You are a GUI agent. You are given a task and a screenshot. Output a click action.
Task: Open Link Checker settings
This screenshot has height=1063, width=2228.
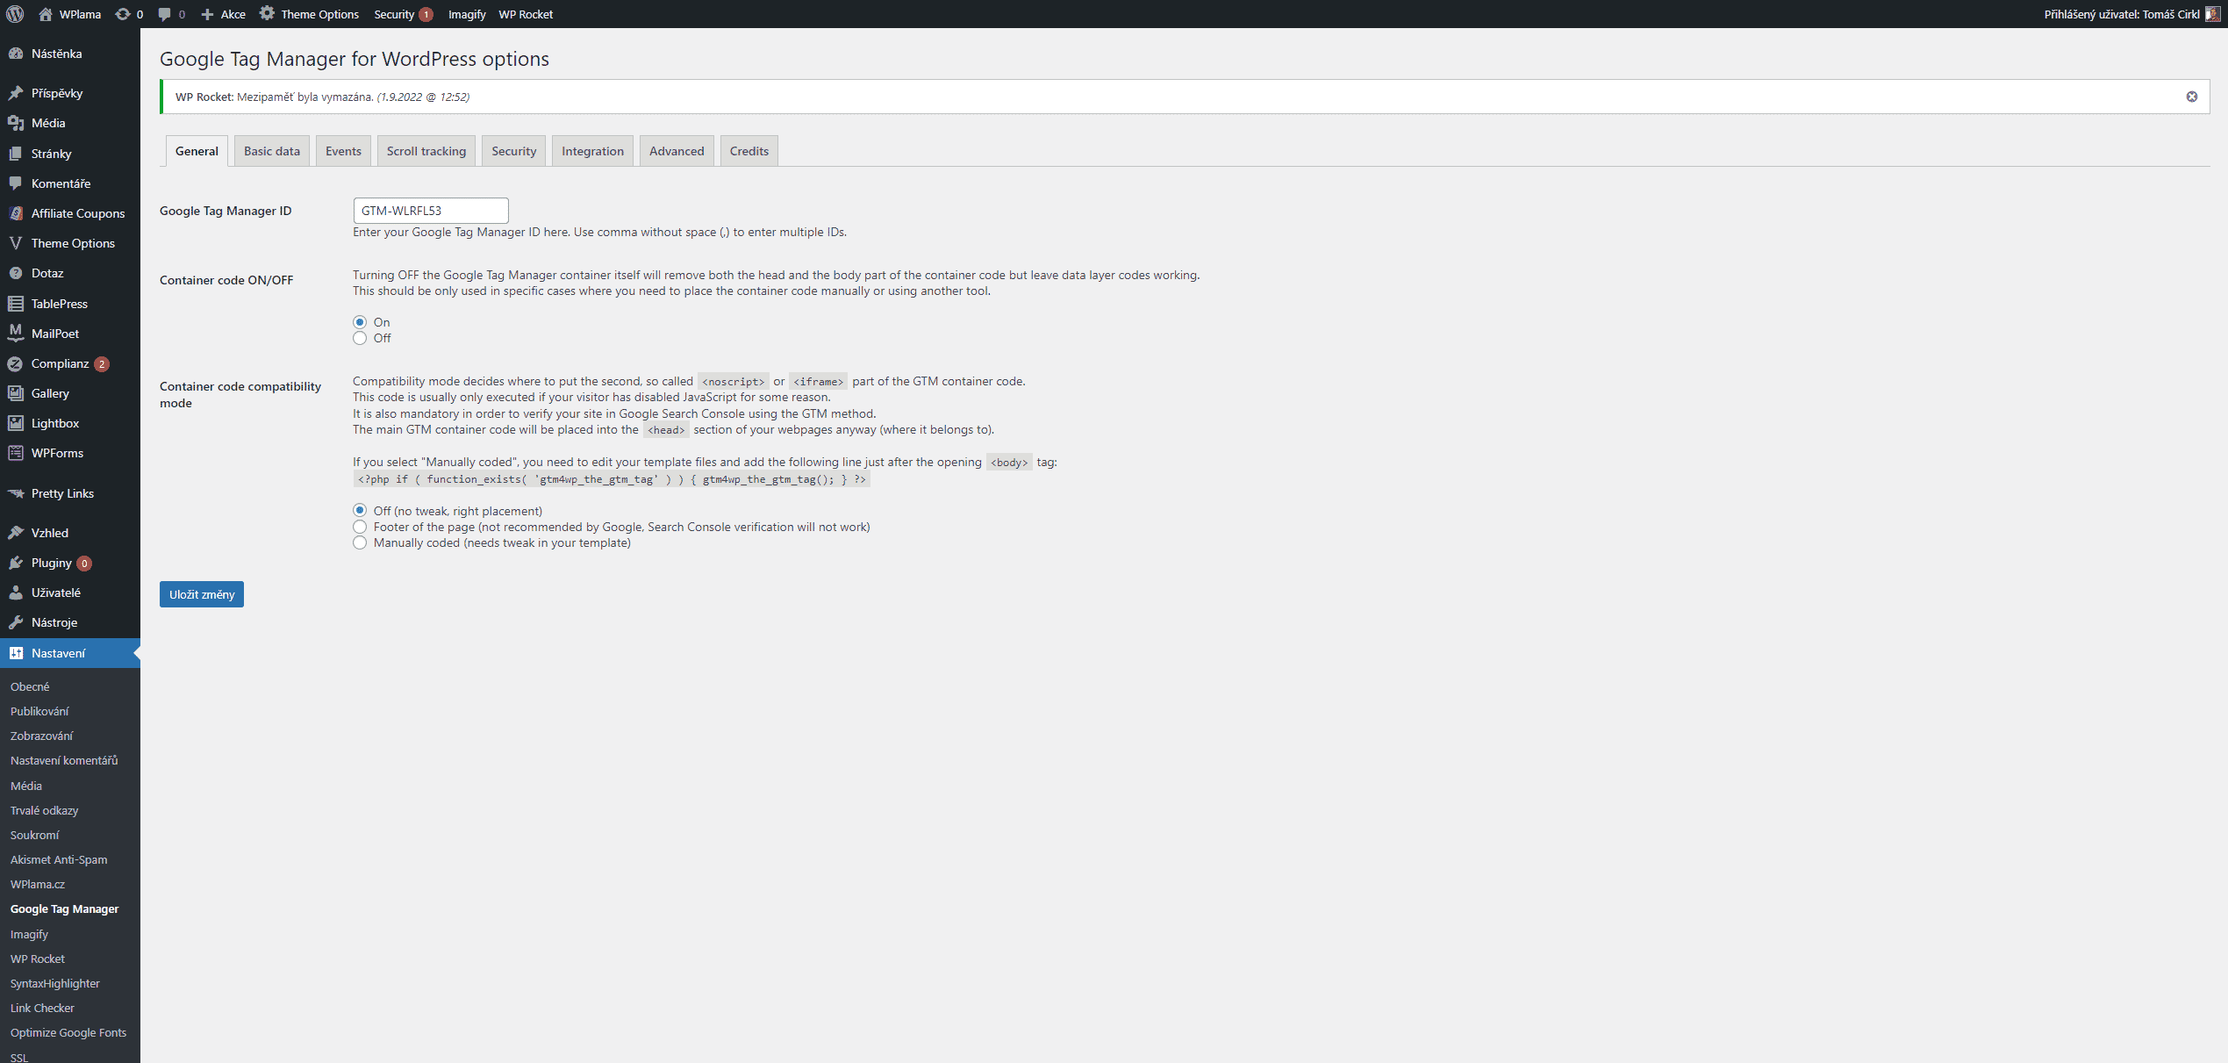[x=42, y=1008]
